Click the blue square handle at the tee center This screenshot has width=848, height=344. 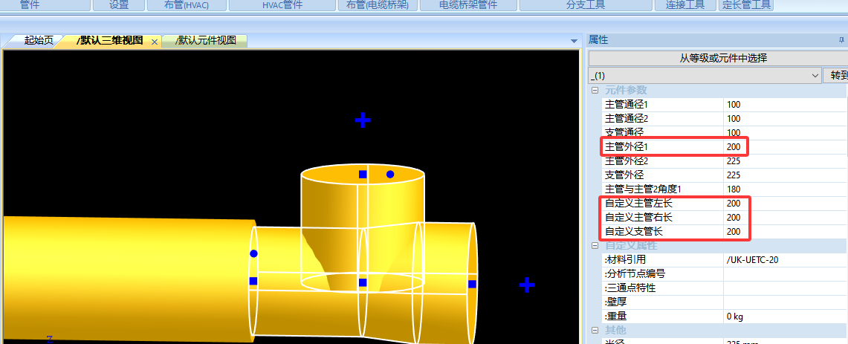click(363, 282)
